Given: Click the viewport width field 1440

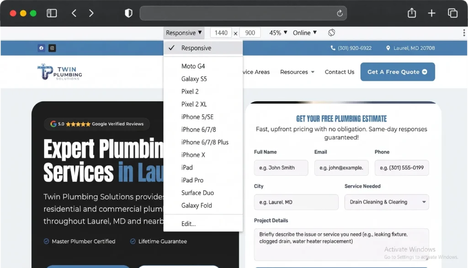Looking at the screenshot, I should click(x=221, y=33).
